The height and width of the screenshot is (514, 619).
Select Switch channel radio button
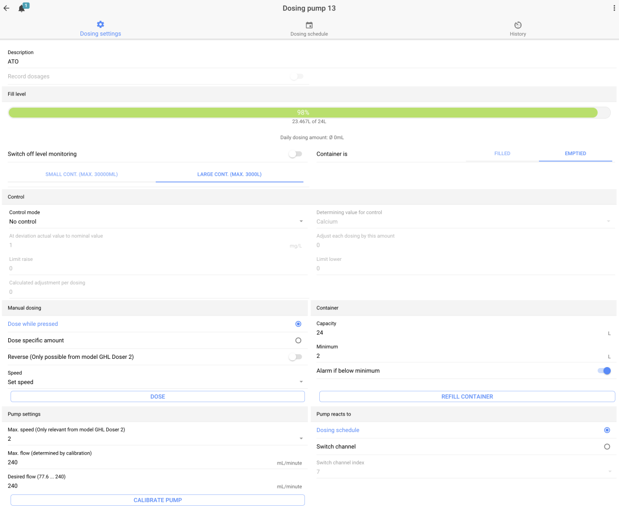[x=607, y=446]
